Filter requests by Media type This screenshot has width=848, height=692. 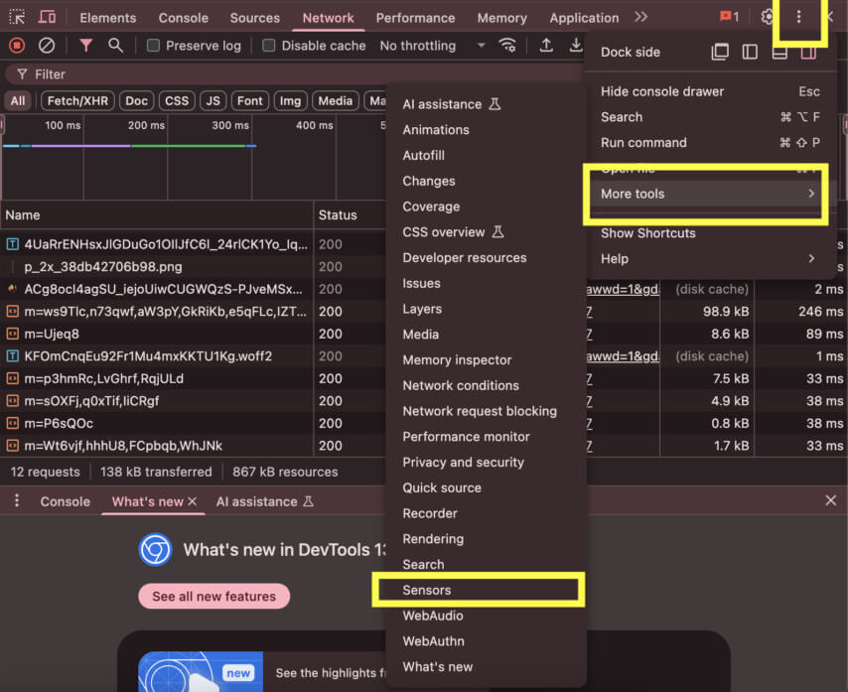coord(336,101)
